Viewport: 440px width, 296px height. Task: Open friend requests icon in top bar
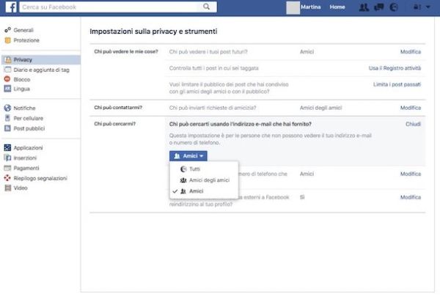pos(364,7)
